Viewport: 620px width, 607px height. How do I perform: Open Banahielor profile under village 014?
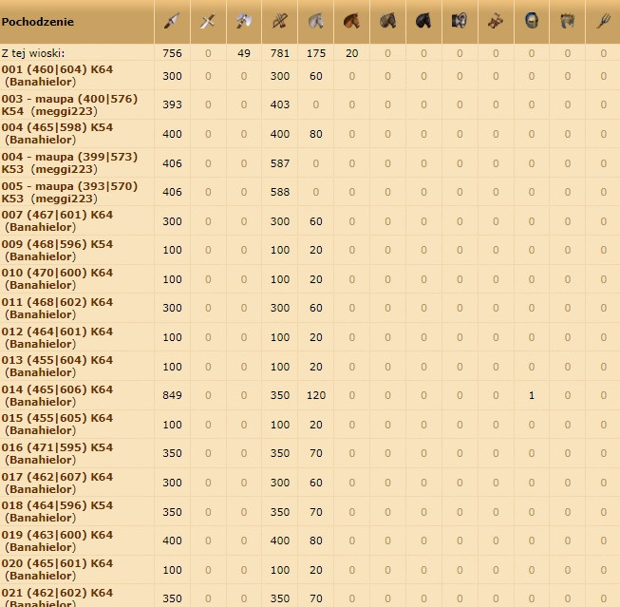tap(40, 402)
